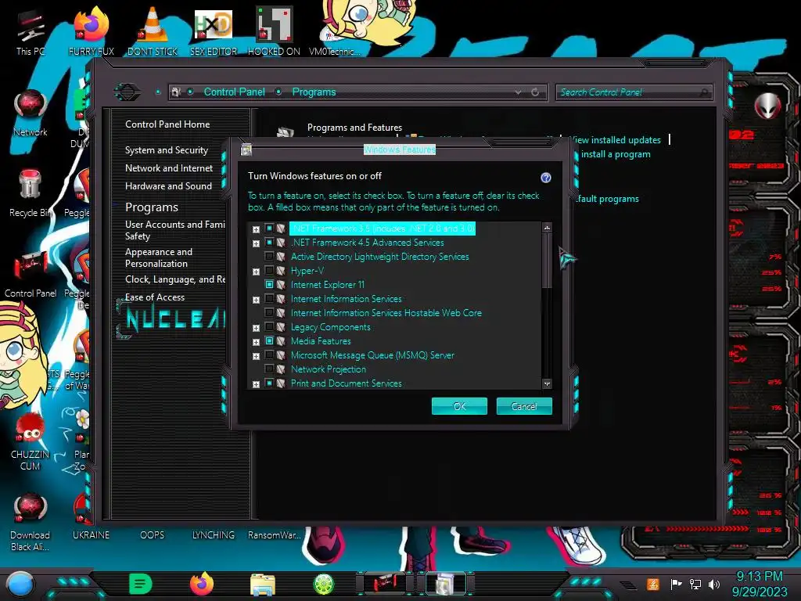
Task: Click Control Panel in the breadcrumb
Action: tap(235, 92)
